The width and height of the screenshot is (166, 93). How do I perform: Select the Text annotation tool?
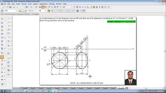tap(2, 84)
